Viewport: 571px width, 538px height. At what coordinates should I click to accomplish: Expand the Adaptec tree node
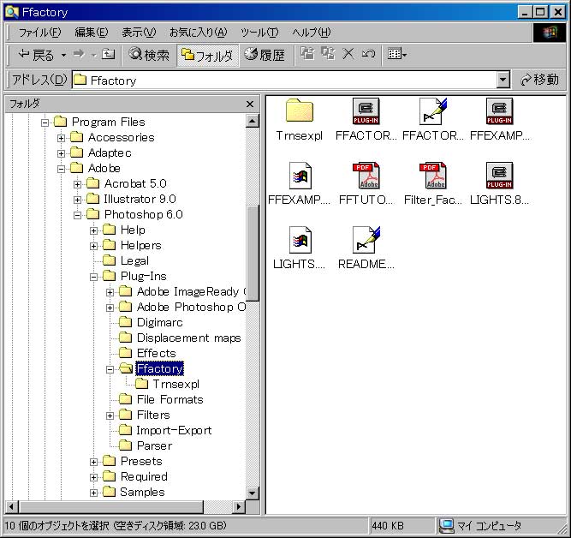tap(61, 153)
